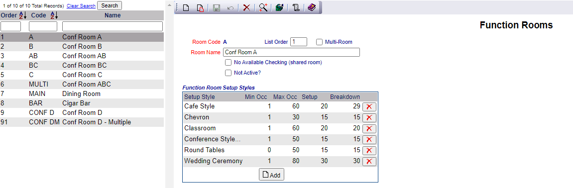Screen dimensions: 573x188
Task: Select Conf Room ABC in list
Action: pyautogui.click(x=82, y=85)
